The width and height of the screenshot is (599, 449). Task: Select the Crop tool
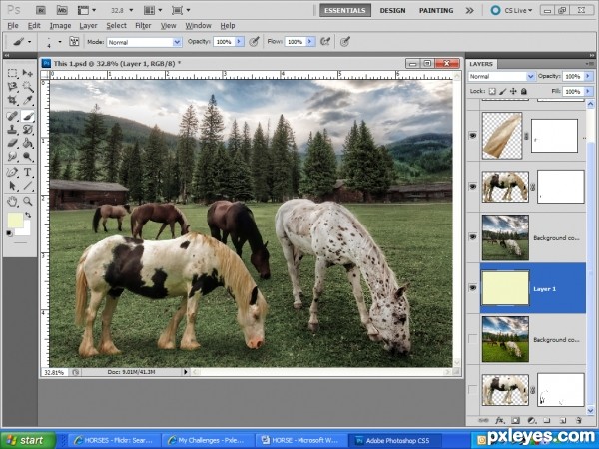(x=12, y=101)
